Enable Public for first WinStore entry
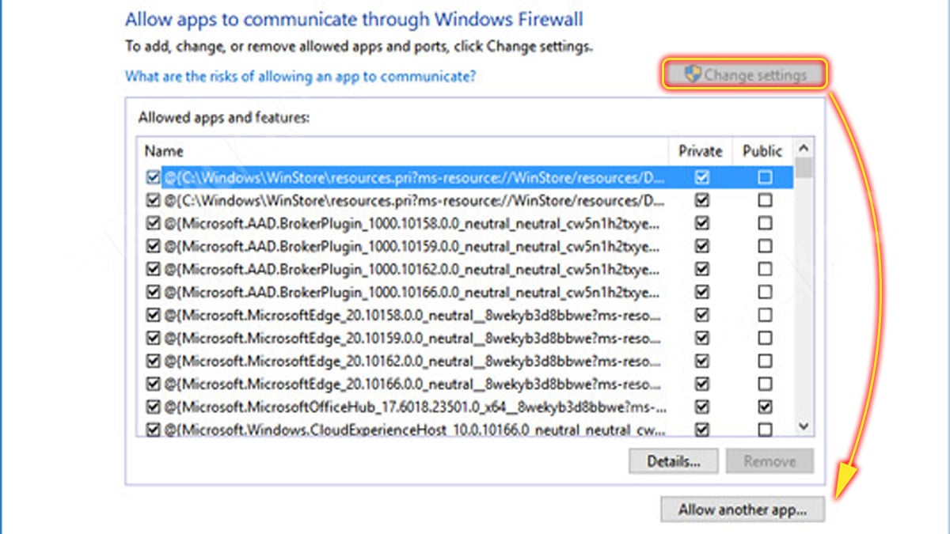 click(x=765, y=178)
